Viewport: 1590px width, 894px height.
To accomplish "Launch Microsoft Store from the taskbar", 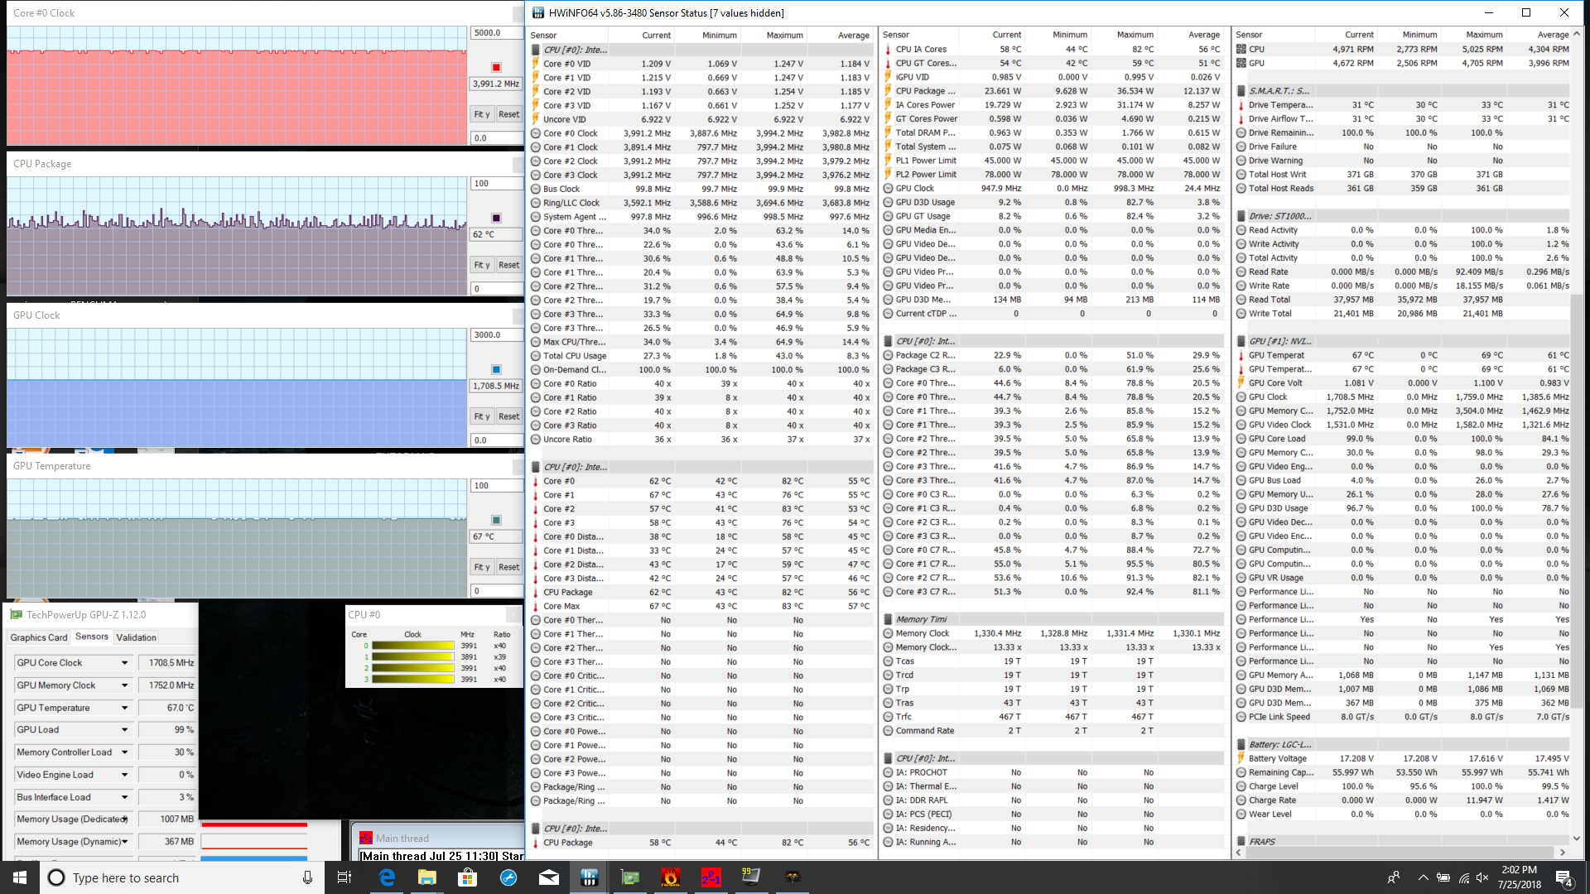I will [x=467, y=877].
